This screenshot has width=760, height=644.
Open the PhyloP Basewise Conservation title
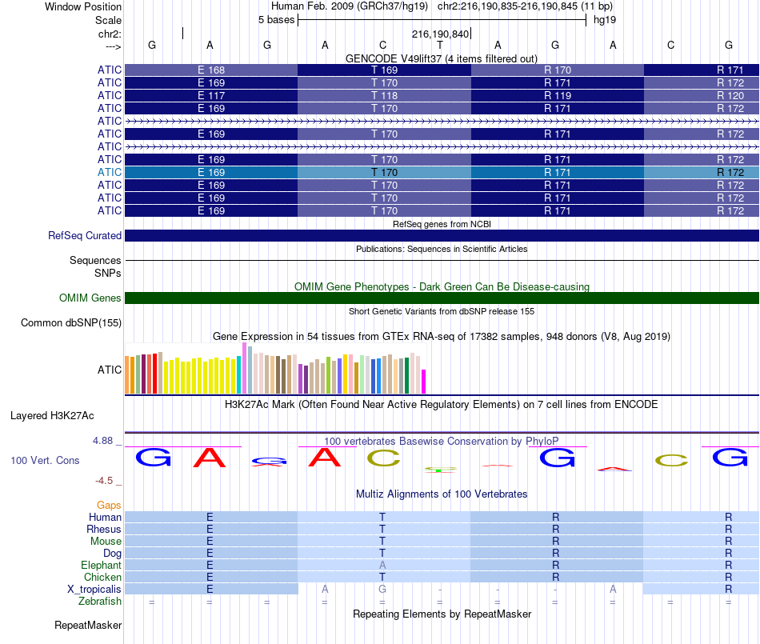tap(441, 441)
